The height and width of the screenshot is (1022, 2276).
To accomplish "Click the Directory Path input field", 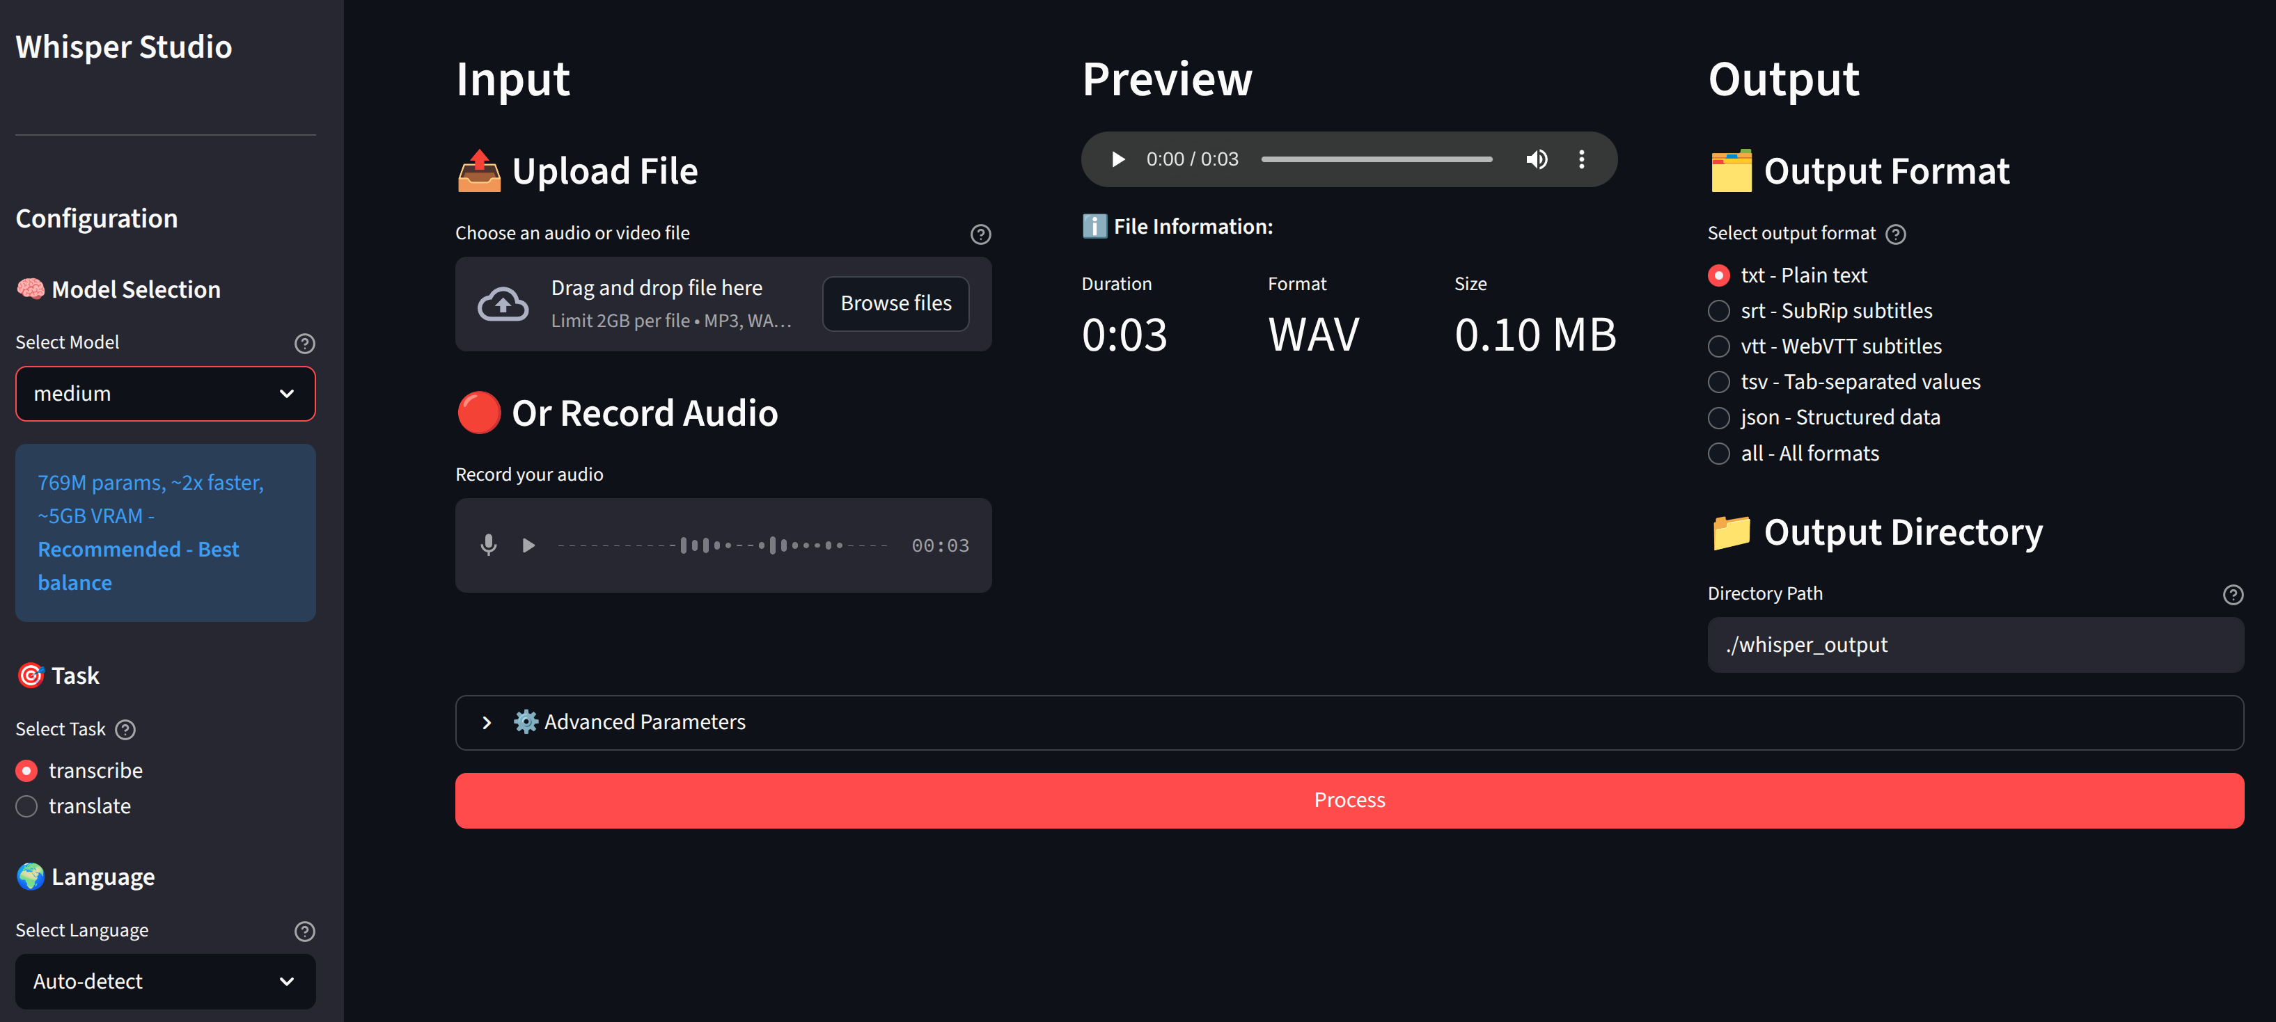I will (1975, 645).
